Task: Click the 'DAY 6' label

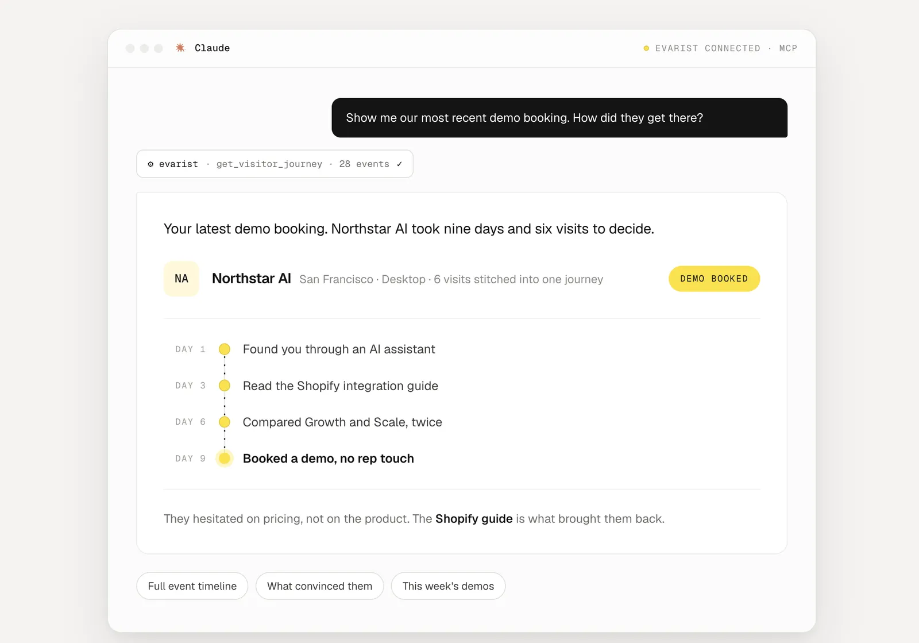Action: tap(190, 422)
